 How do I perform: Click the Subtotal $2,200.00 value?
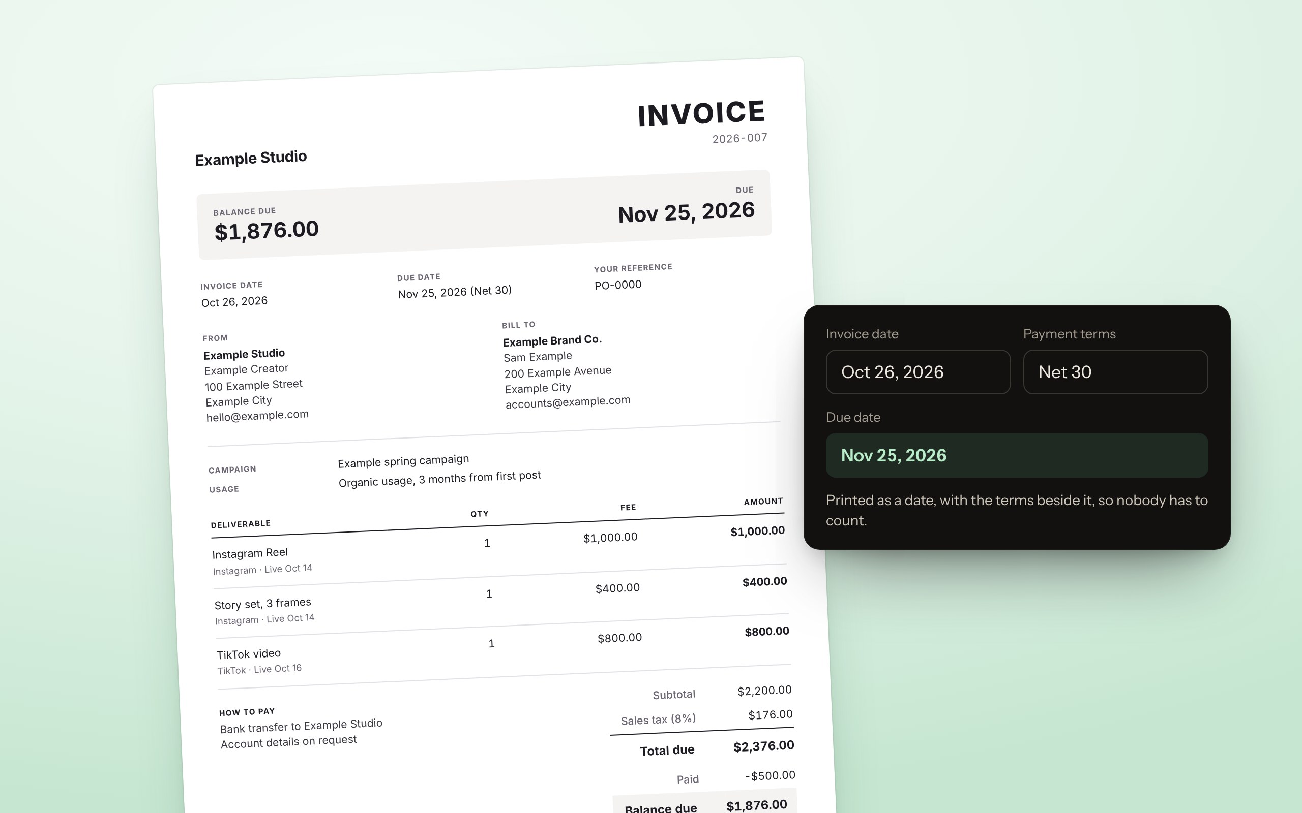coord(764,691)
